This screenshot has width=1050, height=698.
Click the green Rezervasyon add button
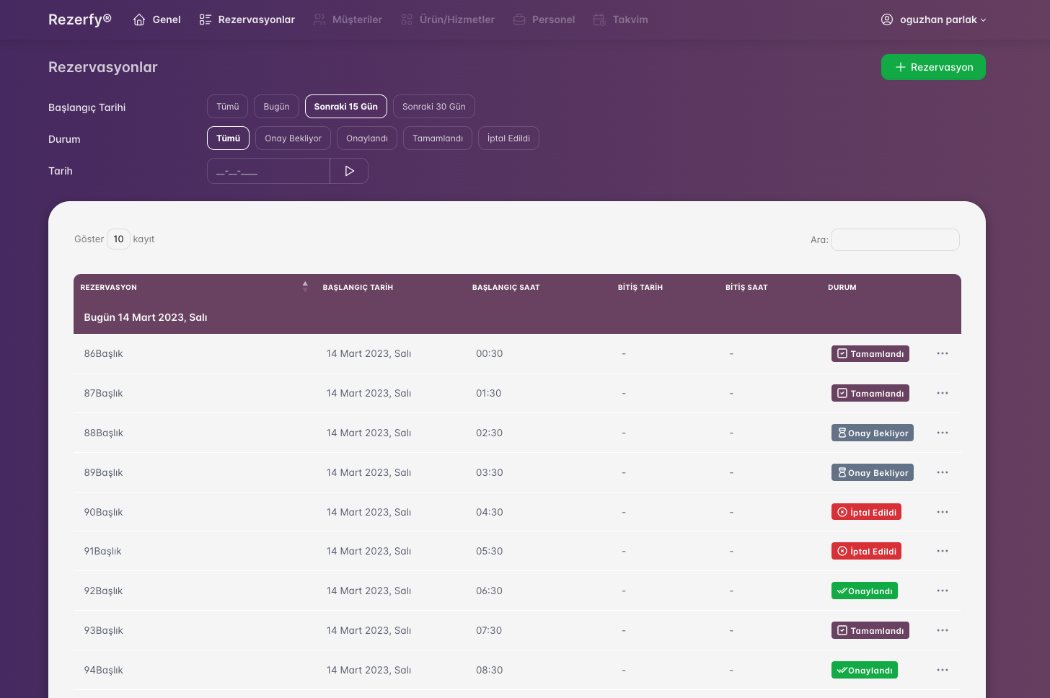(933, 67)
